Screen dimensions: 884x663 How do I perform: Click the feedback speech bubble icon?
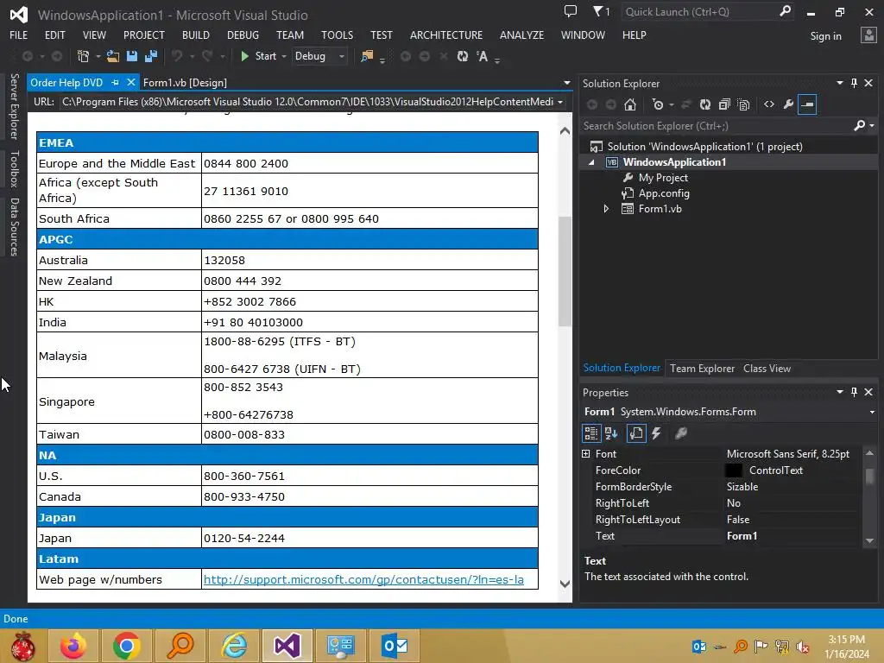pyautogui.click(x=571, y=11)
